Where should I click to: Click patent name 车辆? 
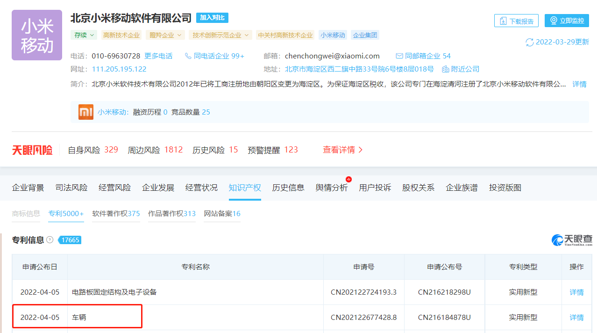pos(79,318)
